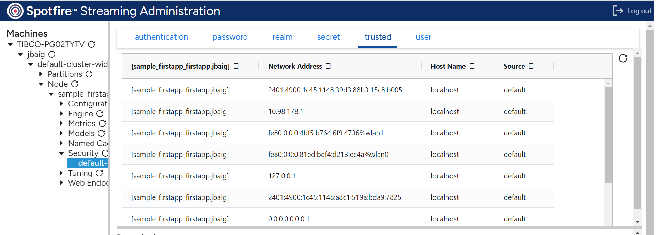Screen dimensions: 656x235
Task: Refresh the Engine tree entry
Action: (x=100, y=114)
